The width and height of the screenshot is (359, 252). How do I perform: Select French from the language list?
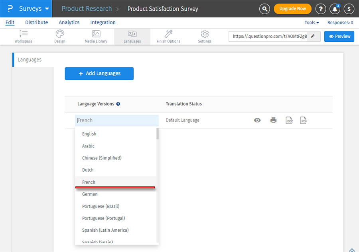point(116,182)
